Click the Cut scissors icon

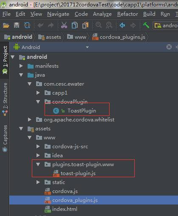click(x=64, y=25)
